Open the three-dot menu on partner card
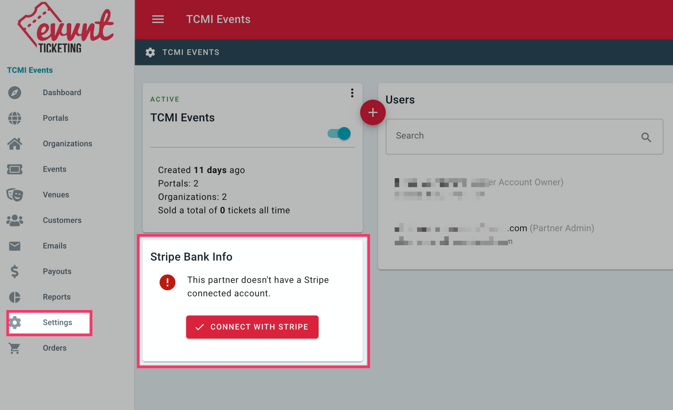The height and width of the screenshot is (410, 673). [x=352, y=93]
